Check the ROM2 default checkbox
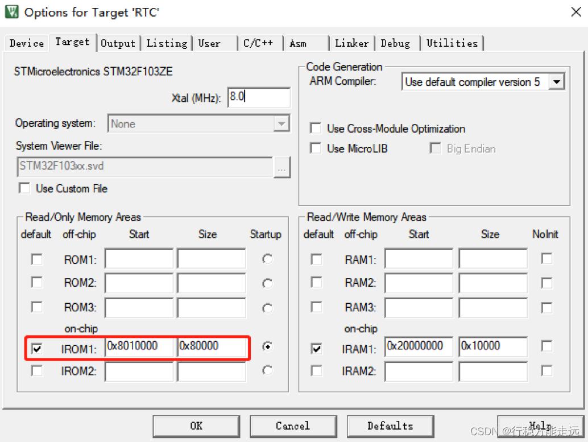The height and width of the screenshot is (442, 588). [x=37, y=282]
